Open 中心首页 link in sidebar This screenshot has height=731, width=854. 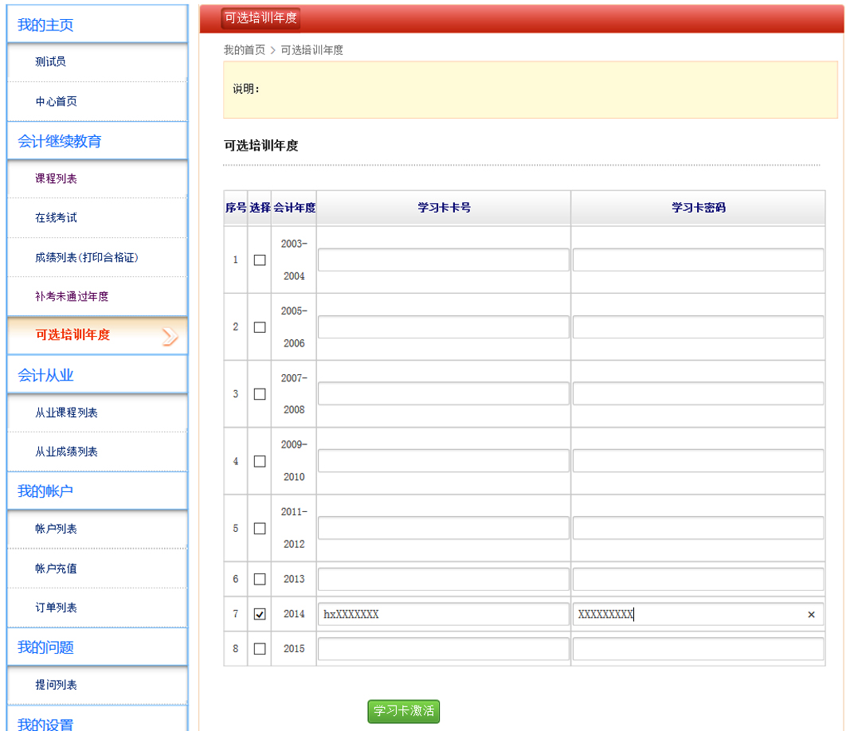(56, 102)
